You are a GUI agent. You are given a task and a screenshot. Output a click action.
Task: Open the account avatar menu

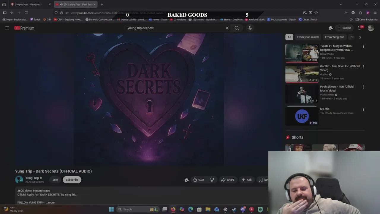(x=371, y=28)
